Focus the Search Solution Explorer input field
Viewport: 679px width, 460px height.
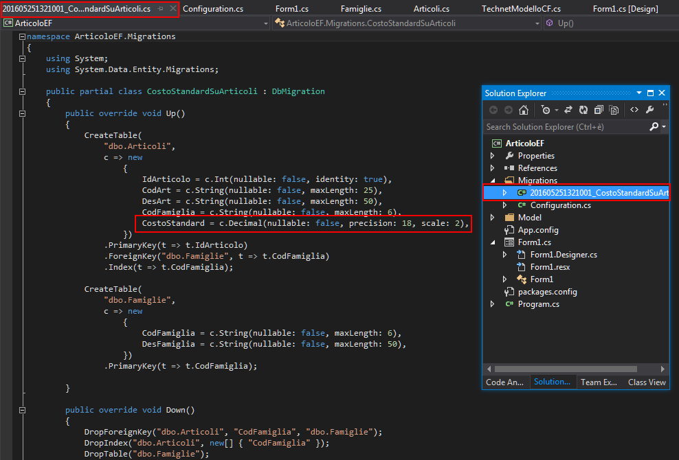pos(566,127)
